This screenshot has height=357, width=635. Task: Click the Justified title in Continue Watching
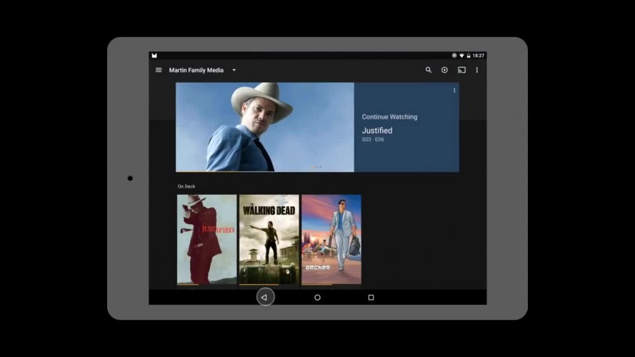coord(376,131)
